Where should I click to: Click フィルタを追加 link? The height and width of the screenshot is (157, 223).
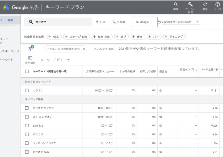pyautogui.click(x=104, y=49)
